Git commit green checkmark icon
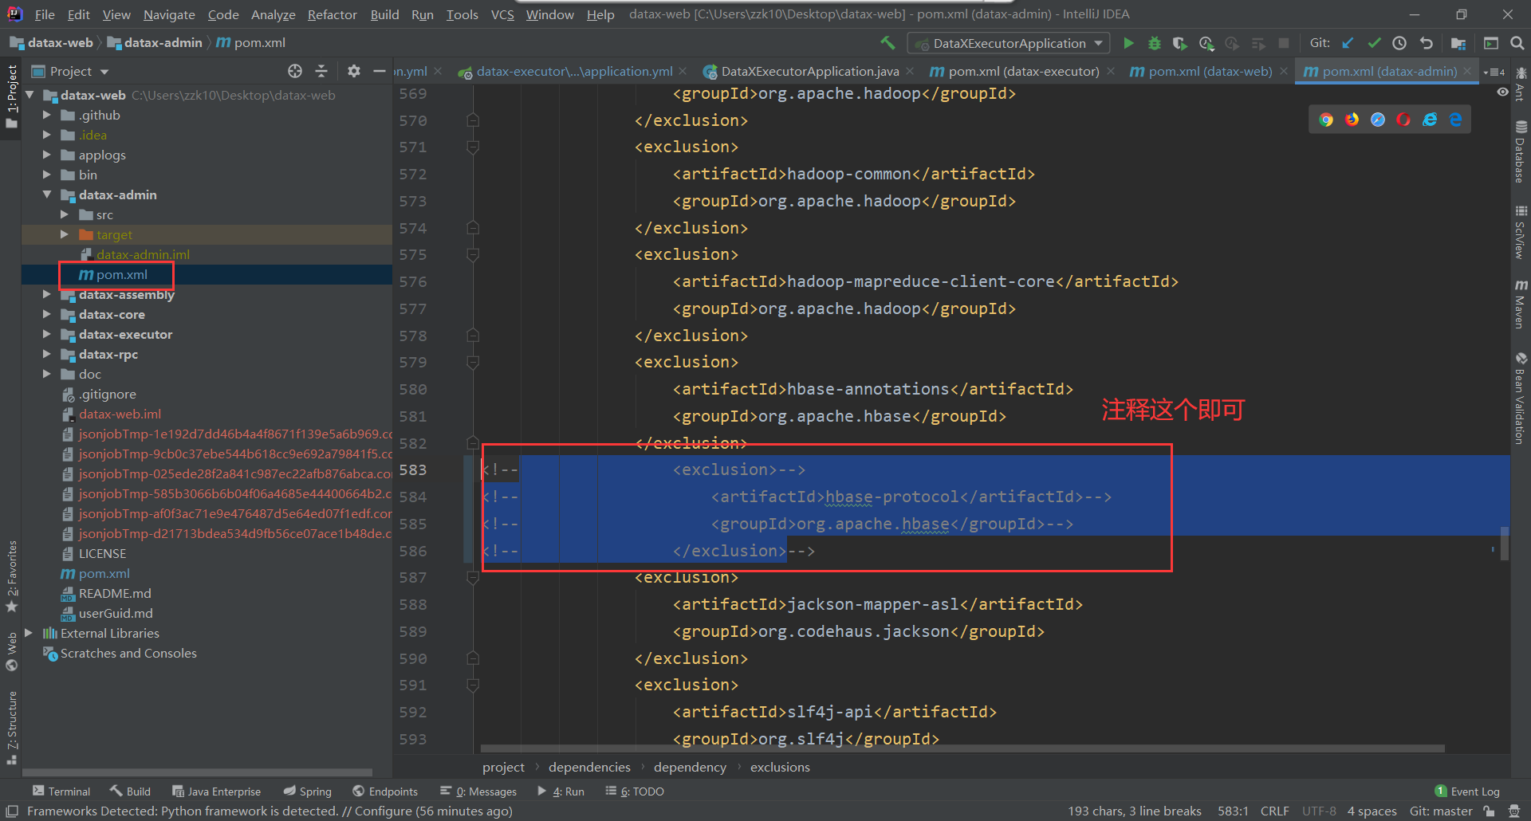 pos(1374,43)
